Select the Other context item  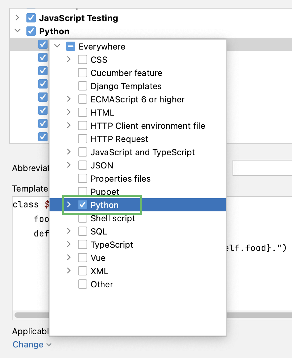[x=102, y=284]
